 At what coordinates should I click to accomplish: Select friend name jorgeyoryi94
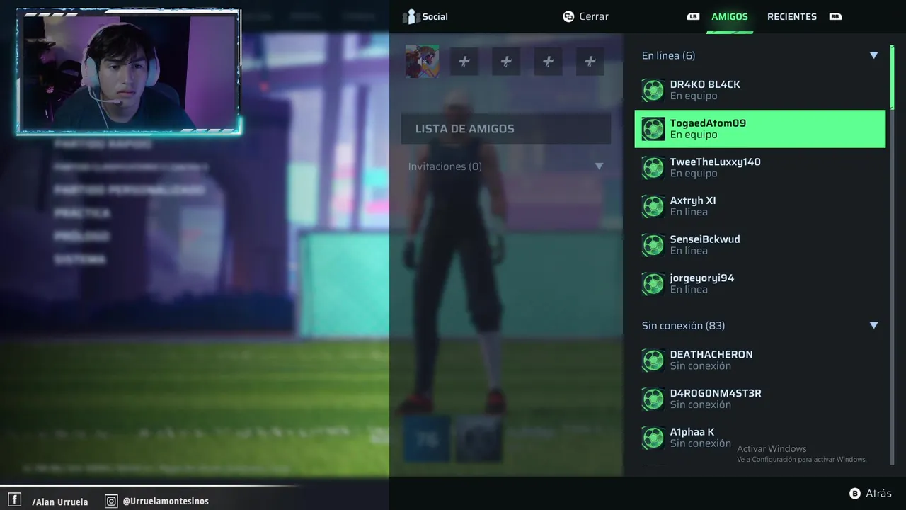702,278
